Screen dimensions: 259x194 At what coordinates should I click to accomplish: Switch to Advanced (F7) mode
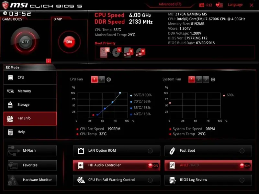pyautogui.click(x=170, y=4)
